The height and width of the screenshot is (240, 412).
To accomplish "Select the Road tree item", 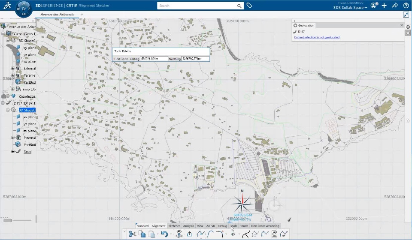I will 27,152.
